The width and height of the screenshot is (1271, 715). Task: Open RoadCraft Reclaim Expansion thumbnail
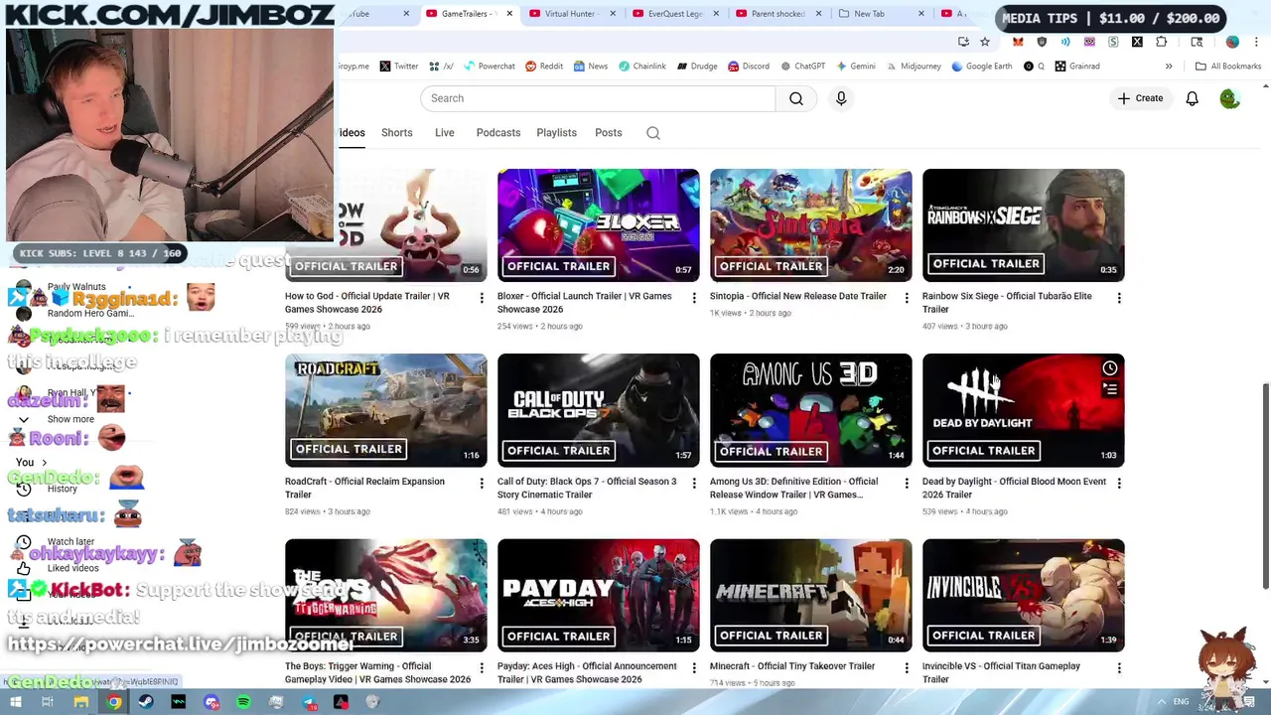(385, 410)
